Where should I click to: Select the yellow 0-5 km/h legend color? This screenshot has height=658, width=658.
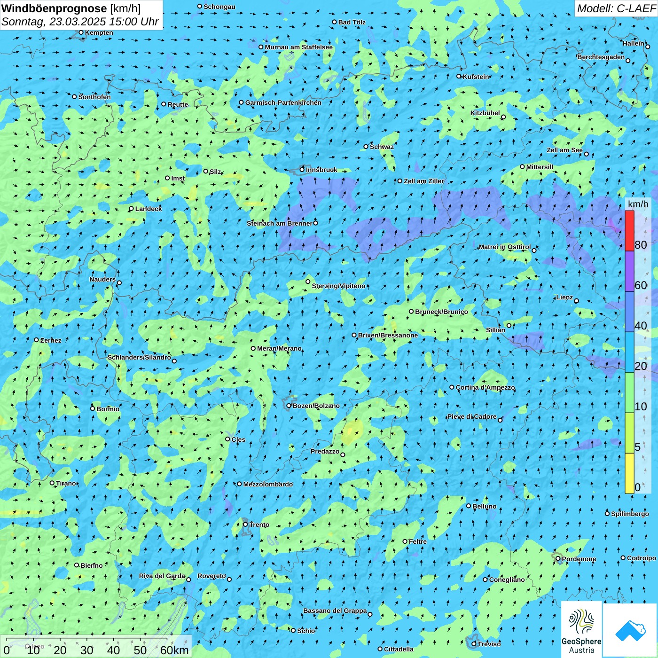point(629,473)
